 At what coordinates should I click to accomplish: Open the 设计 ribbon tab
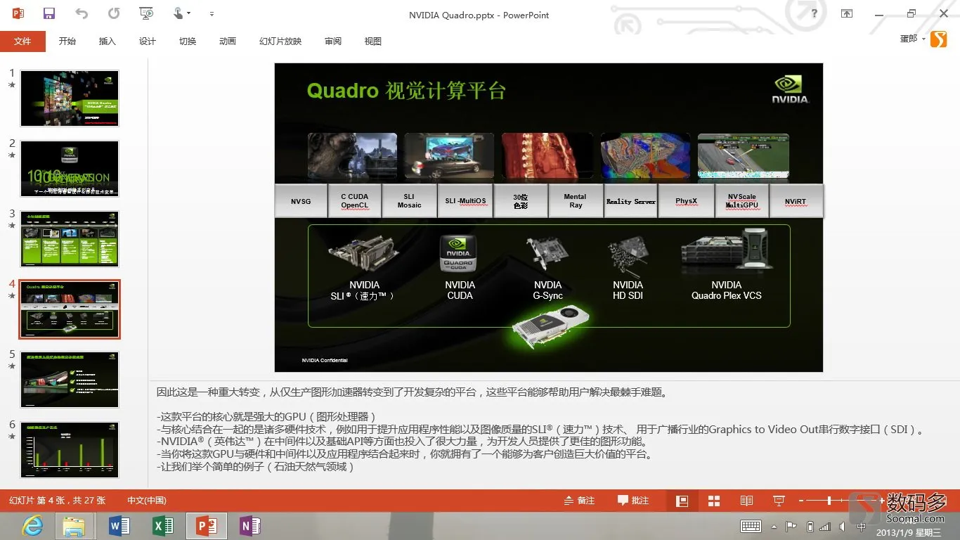[148, 41]
